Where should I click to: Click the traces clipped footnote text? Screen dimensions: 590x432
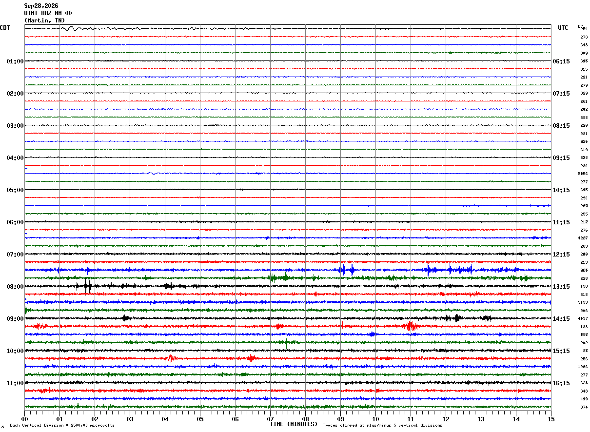coord(382,426)
